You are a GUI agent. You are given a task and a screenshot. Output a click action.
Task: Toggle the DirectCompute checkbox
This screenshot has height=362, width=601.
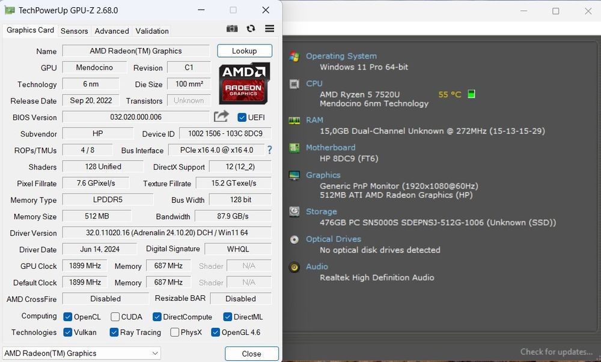click(157, 317)
